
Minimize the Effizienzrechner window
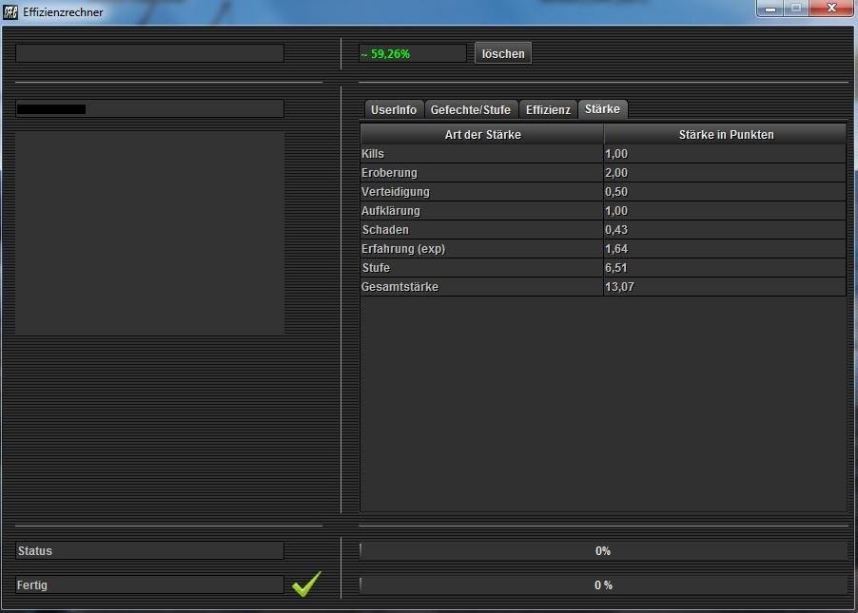click(x=770, y=9)
